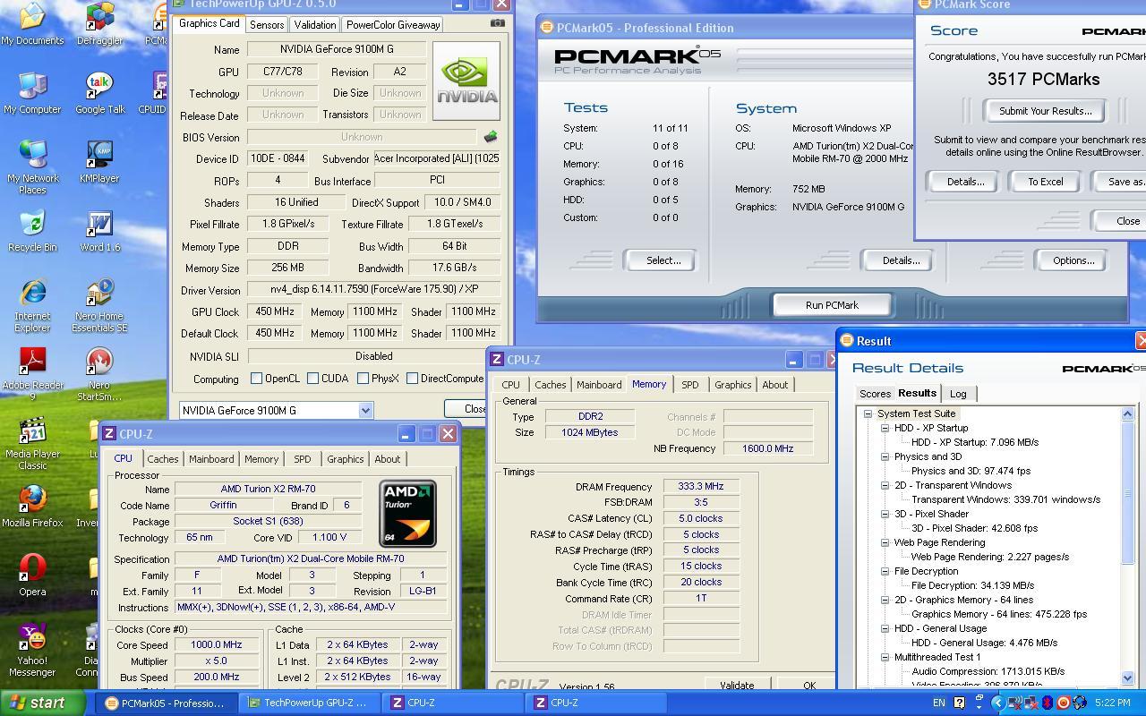Open Yahoo! Messenger desktop icon
1146x716 pixels.
pyautogui.click(x=32, y=650)
